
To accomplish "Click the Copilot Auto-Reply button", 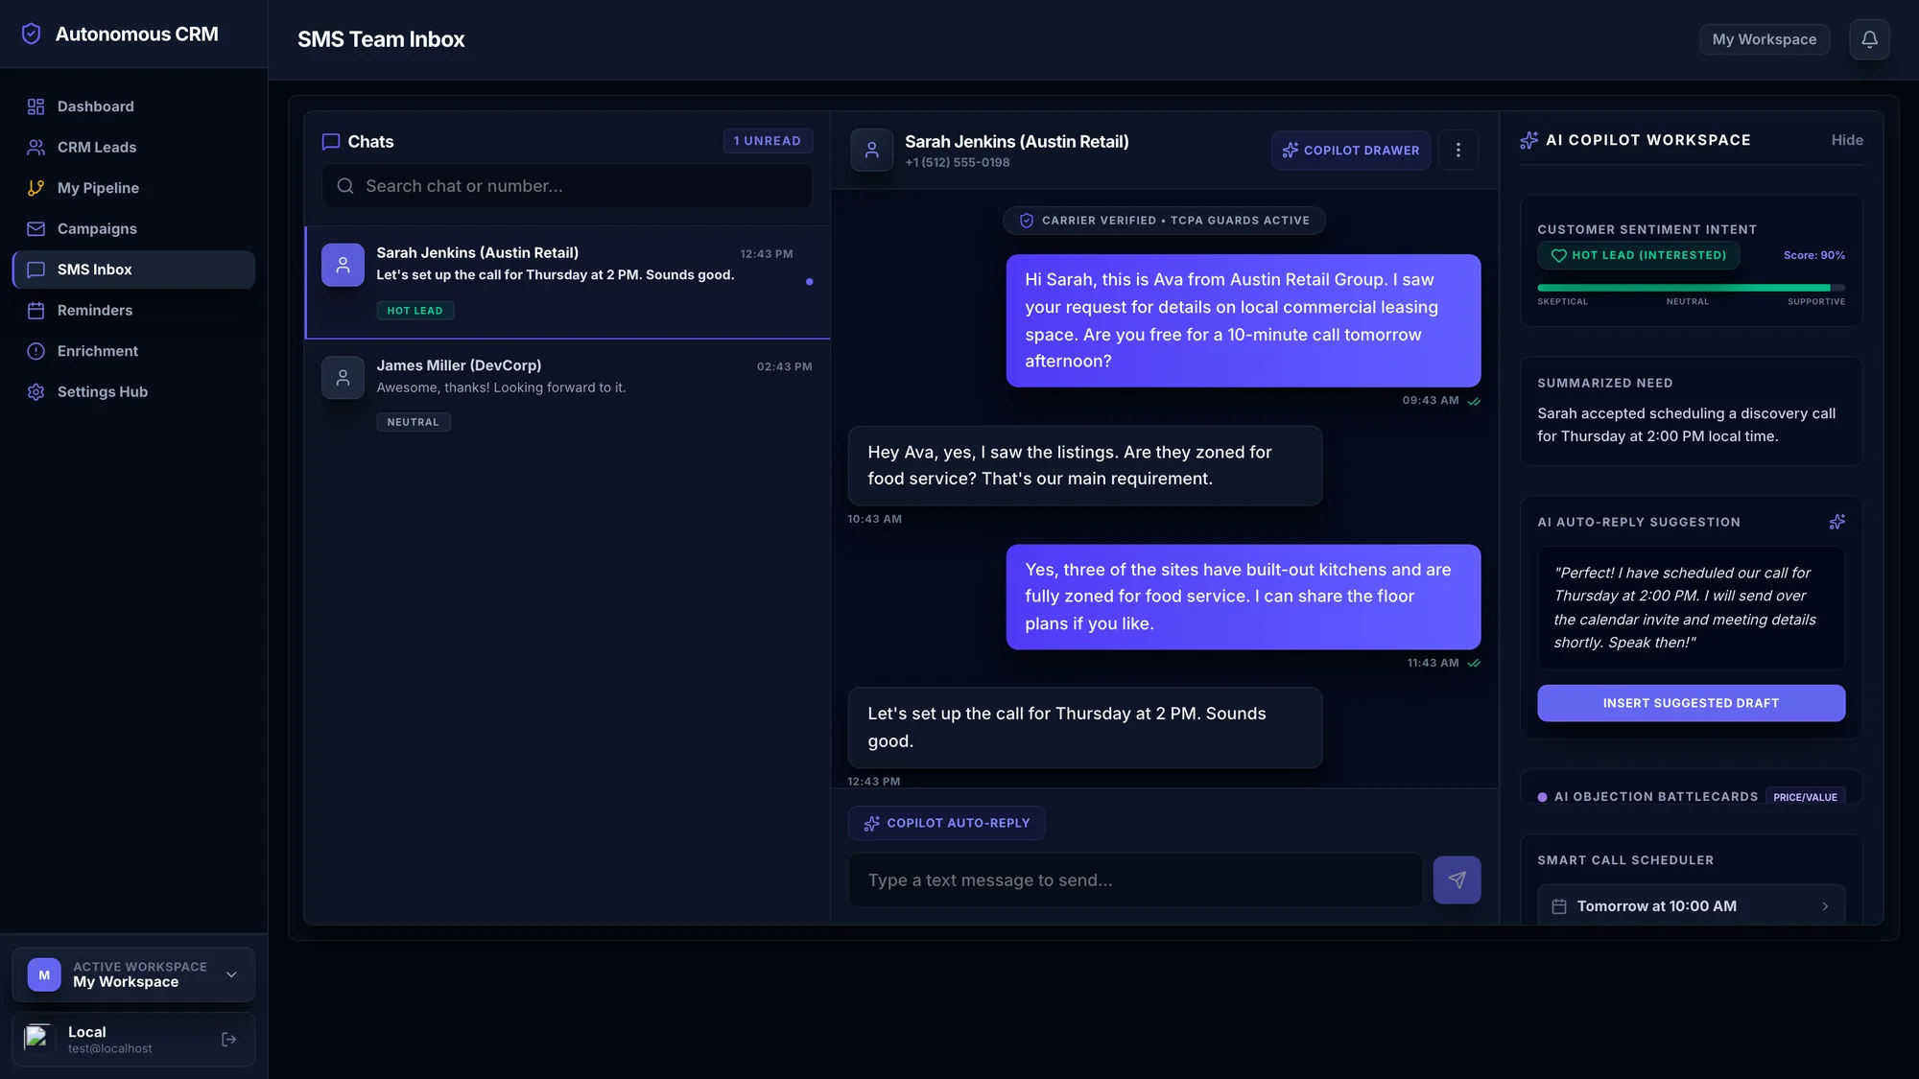I will tap(946, 823).
